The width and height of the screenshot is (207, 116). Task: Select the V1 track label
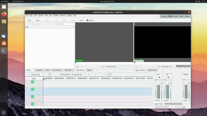coord(32,89)
